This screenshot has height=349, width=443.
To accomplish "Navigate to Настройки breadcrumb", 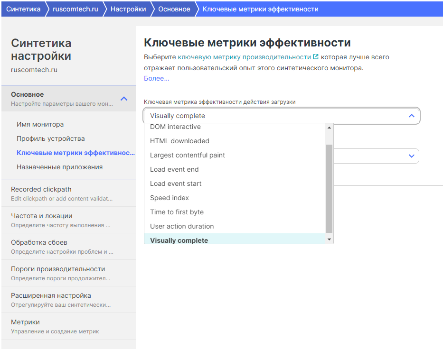I will tap(128, 9).
